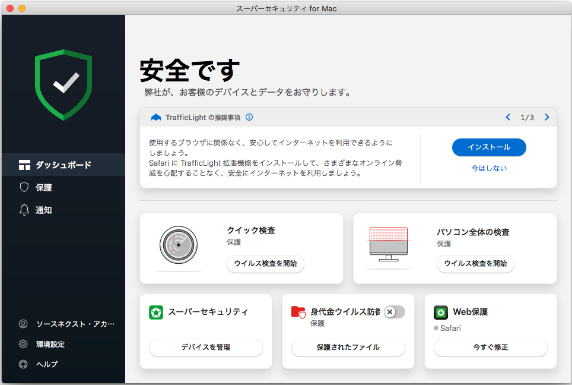Click the blue TrafficLight recommendation icon
Viewport: 572px width, 385px height.
pyautogui.click(x=156, y=117)
